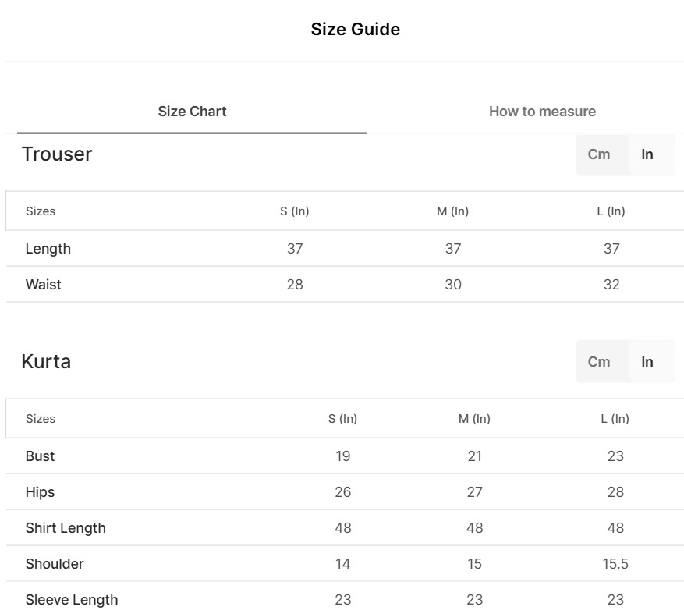
Task: Click the Shirt Length row label
Action: click(x=66, y=528)
